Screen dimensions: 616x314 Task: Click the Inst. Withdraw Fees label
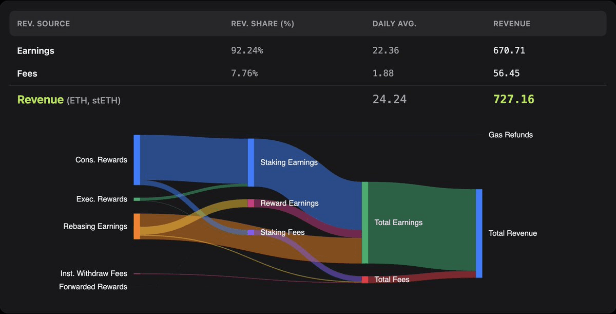point(93,273)
